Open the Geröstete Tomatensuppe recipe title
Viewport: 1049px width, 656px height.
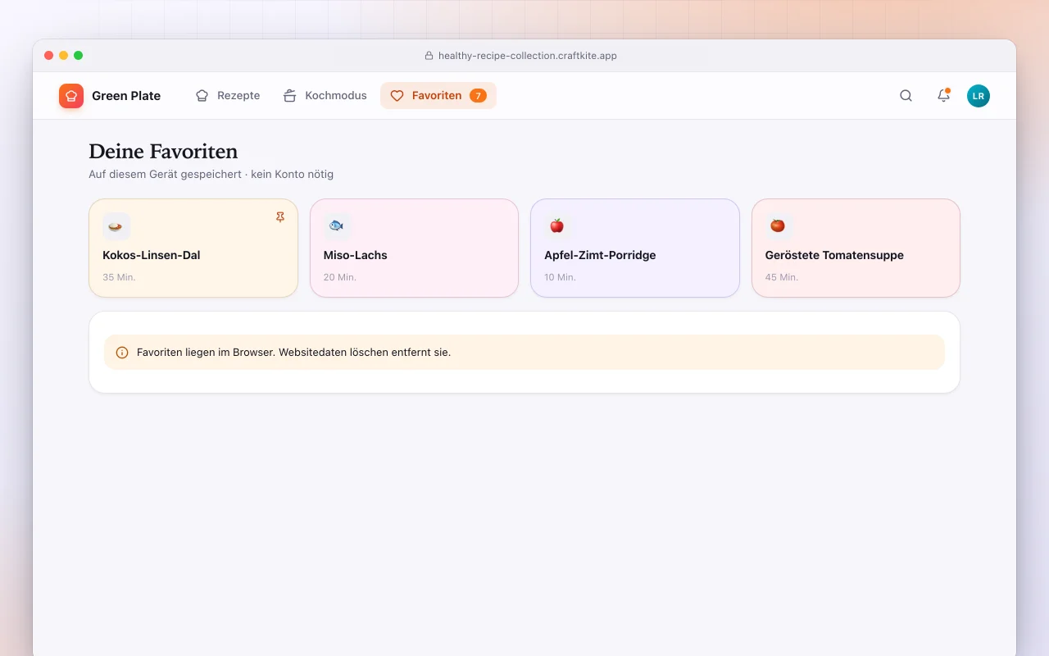click(834, 255)
